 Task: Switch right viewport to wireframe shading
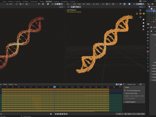click(137, 4)
